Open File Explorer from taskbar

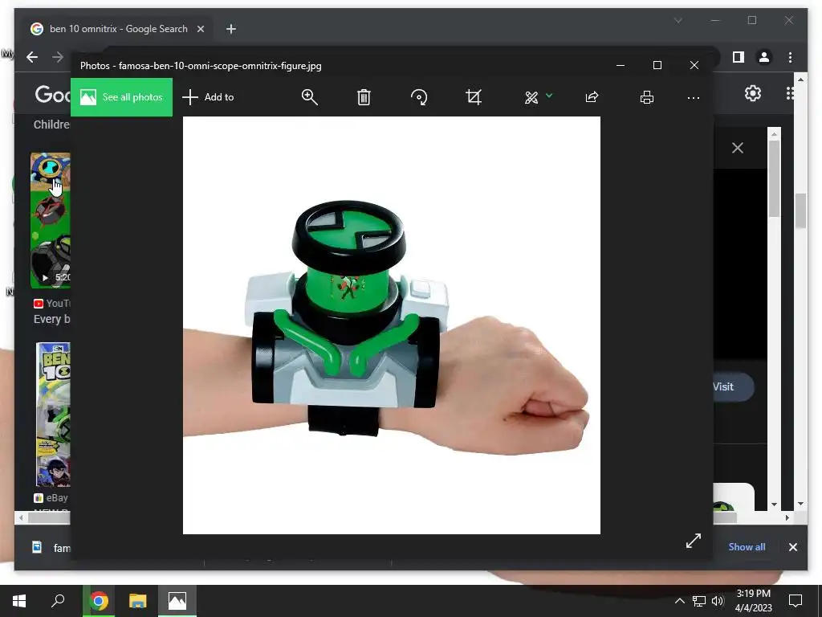[137, 601]
